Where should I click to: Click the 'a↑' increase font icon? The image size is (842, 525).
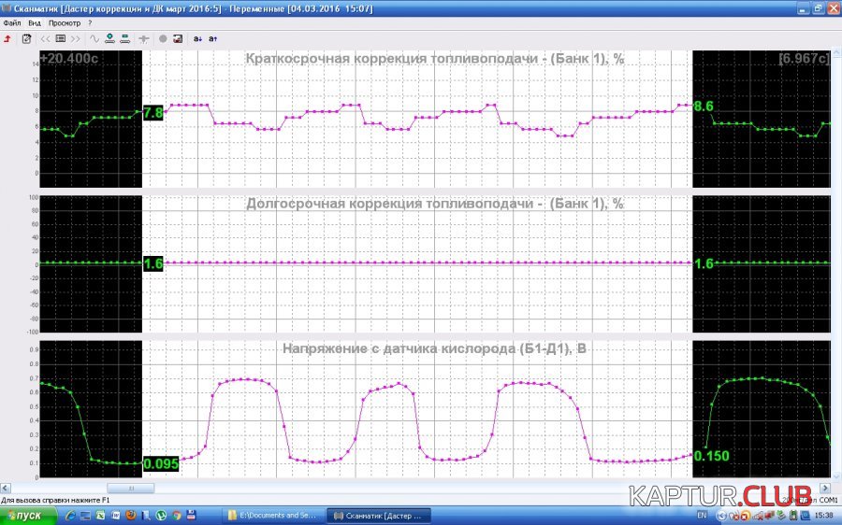coord(212,38)
